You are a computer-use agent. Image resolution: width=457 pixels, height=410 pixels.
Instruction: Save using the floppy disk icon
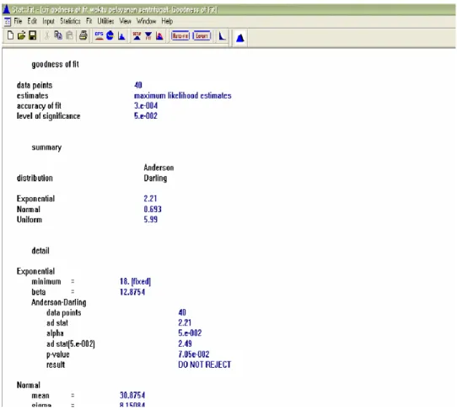[x=32, y=35]
